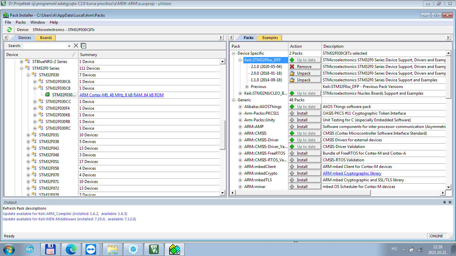The height and width of the screenshot is (256, 456).
Task: Click the icon beside STM32F030C8 in the tree
Action: tap(41, 88)
